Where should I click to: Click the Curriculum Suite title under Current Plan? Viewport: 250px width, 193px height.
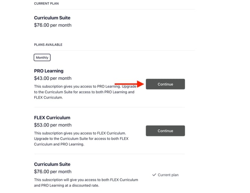tap(52, 18)
